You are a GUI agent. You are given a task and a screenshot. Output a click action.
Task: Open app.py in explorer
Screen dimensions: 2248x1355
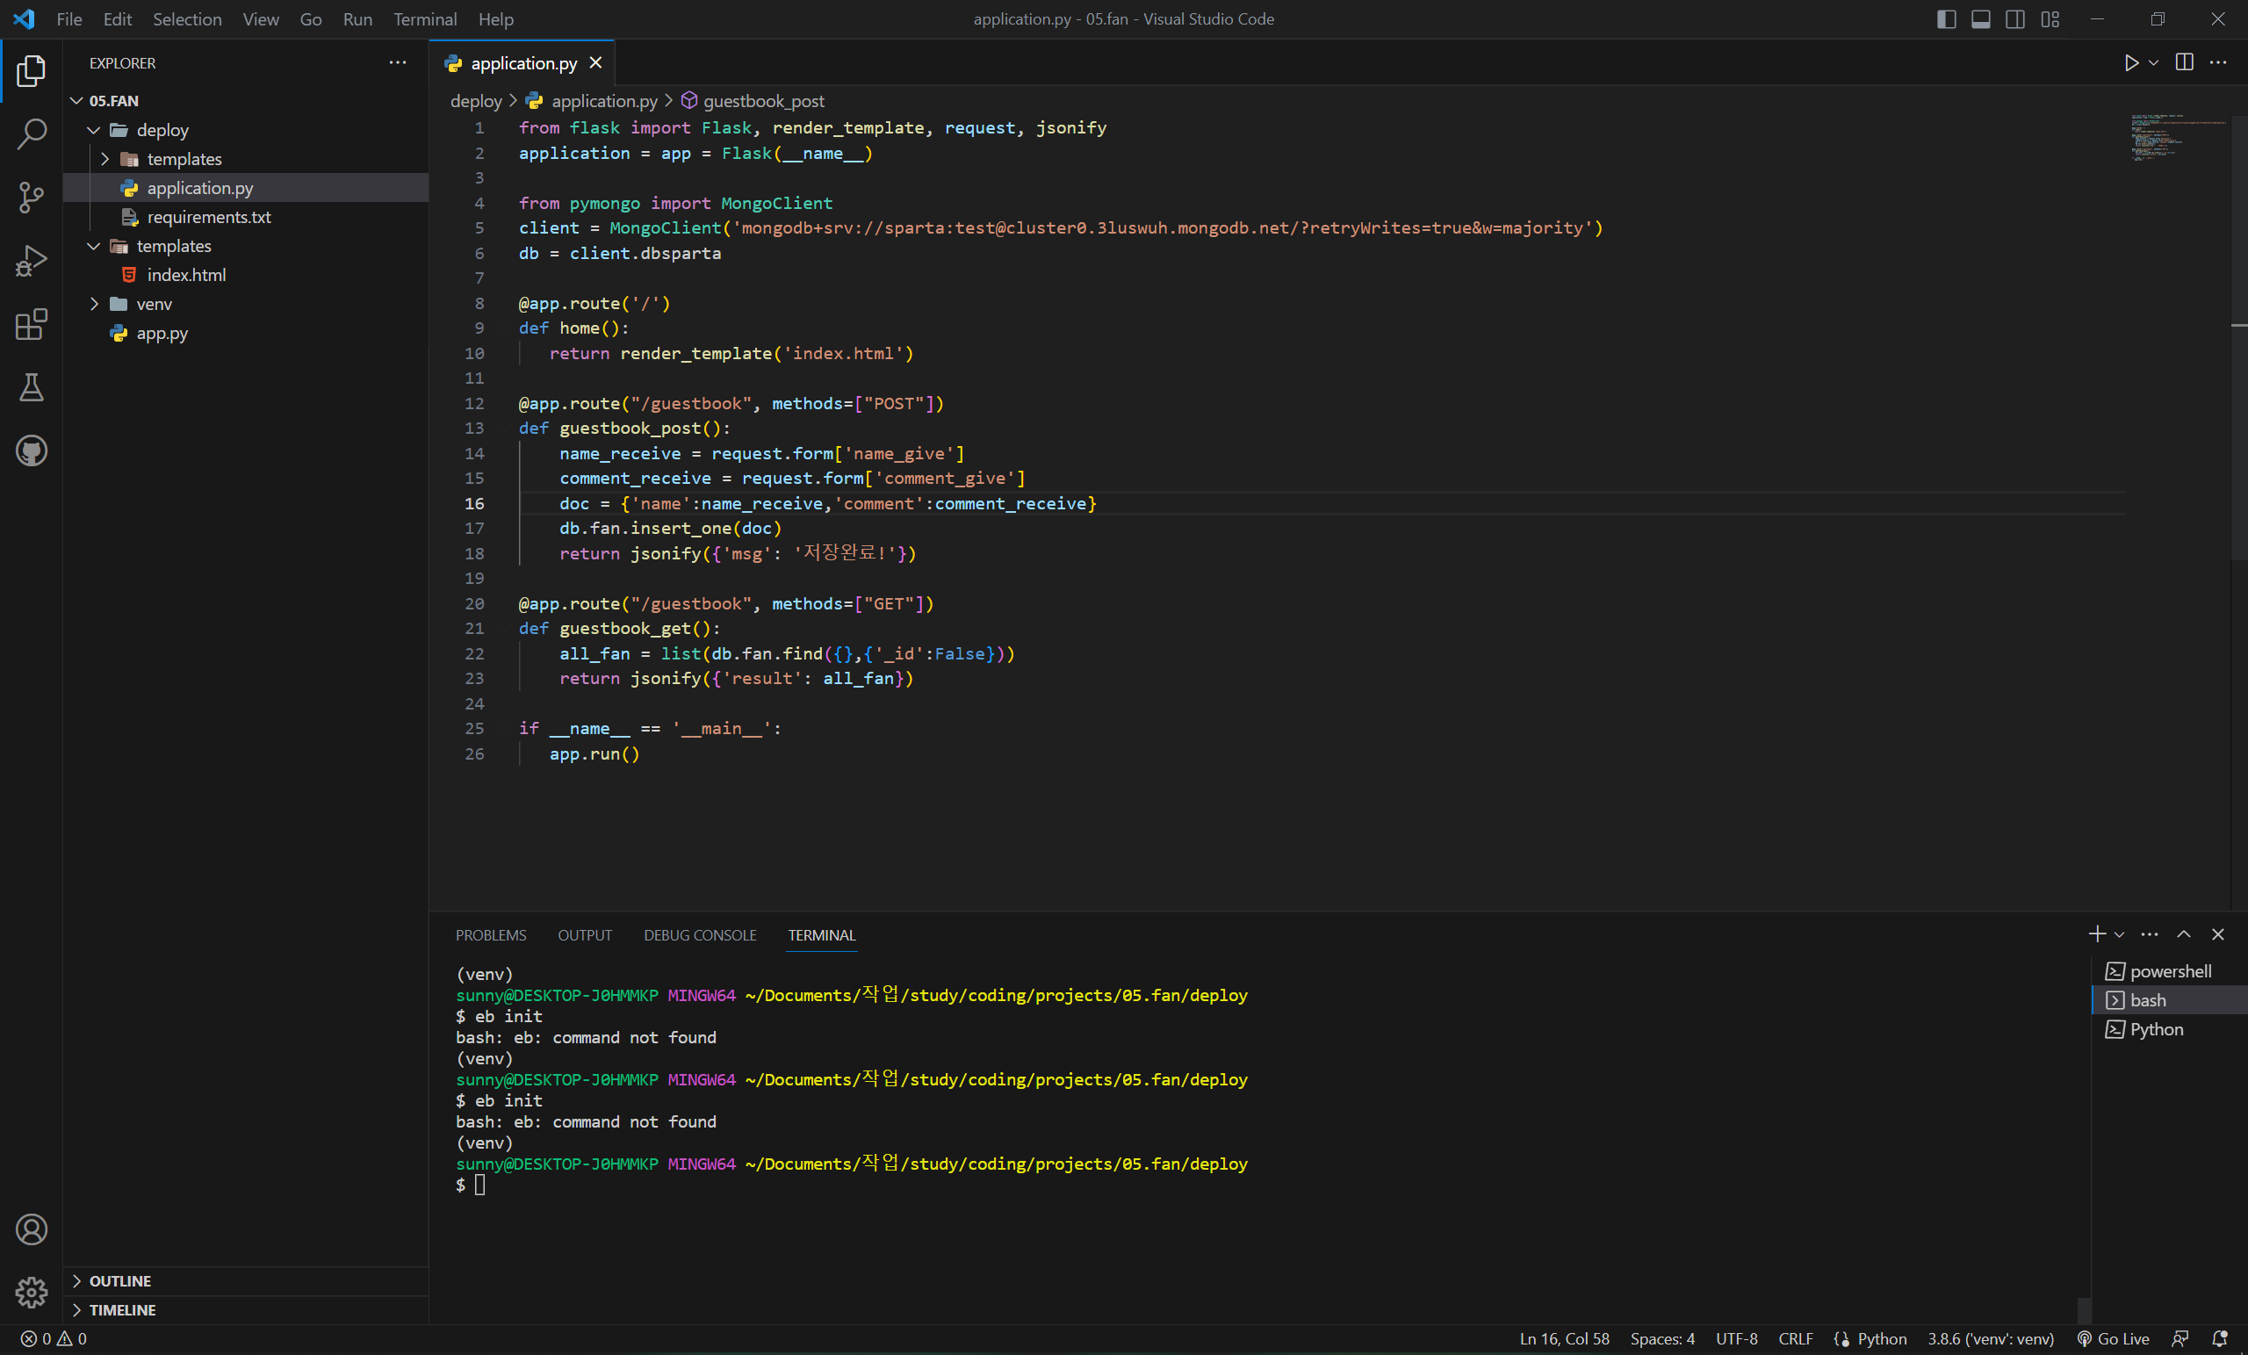[247, 333]
